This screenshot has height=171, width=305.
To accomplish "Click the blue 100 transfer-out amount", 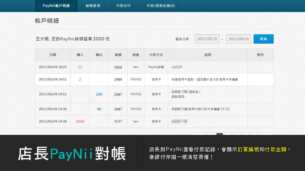I will [x=99, y=94].
